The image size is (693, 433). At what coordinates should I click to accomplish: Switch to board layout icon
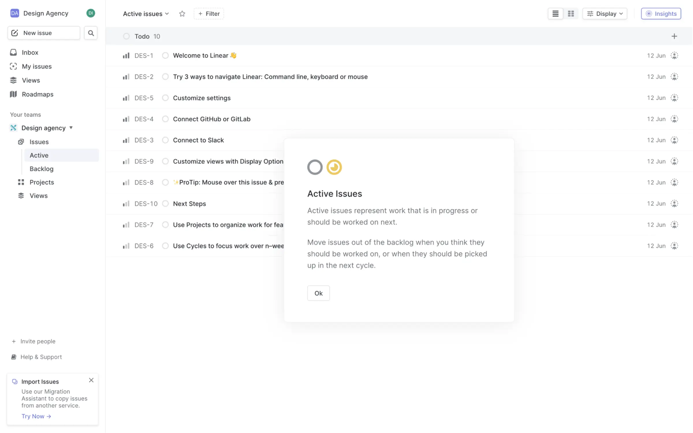pyautogui.click(x=571, y=14)
